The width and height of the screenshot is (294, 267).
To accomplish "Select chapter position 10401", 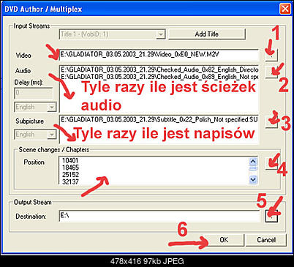I will pos(70,160).
